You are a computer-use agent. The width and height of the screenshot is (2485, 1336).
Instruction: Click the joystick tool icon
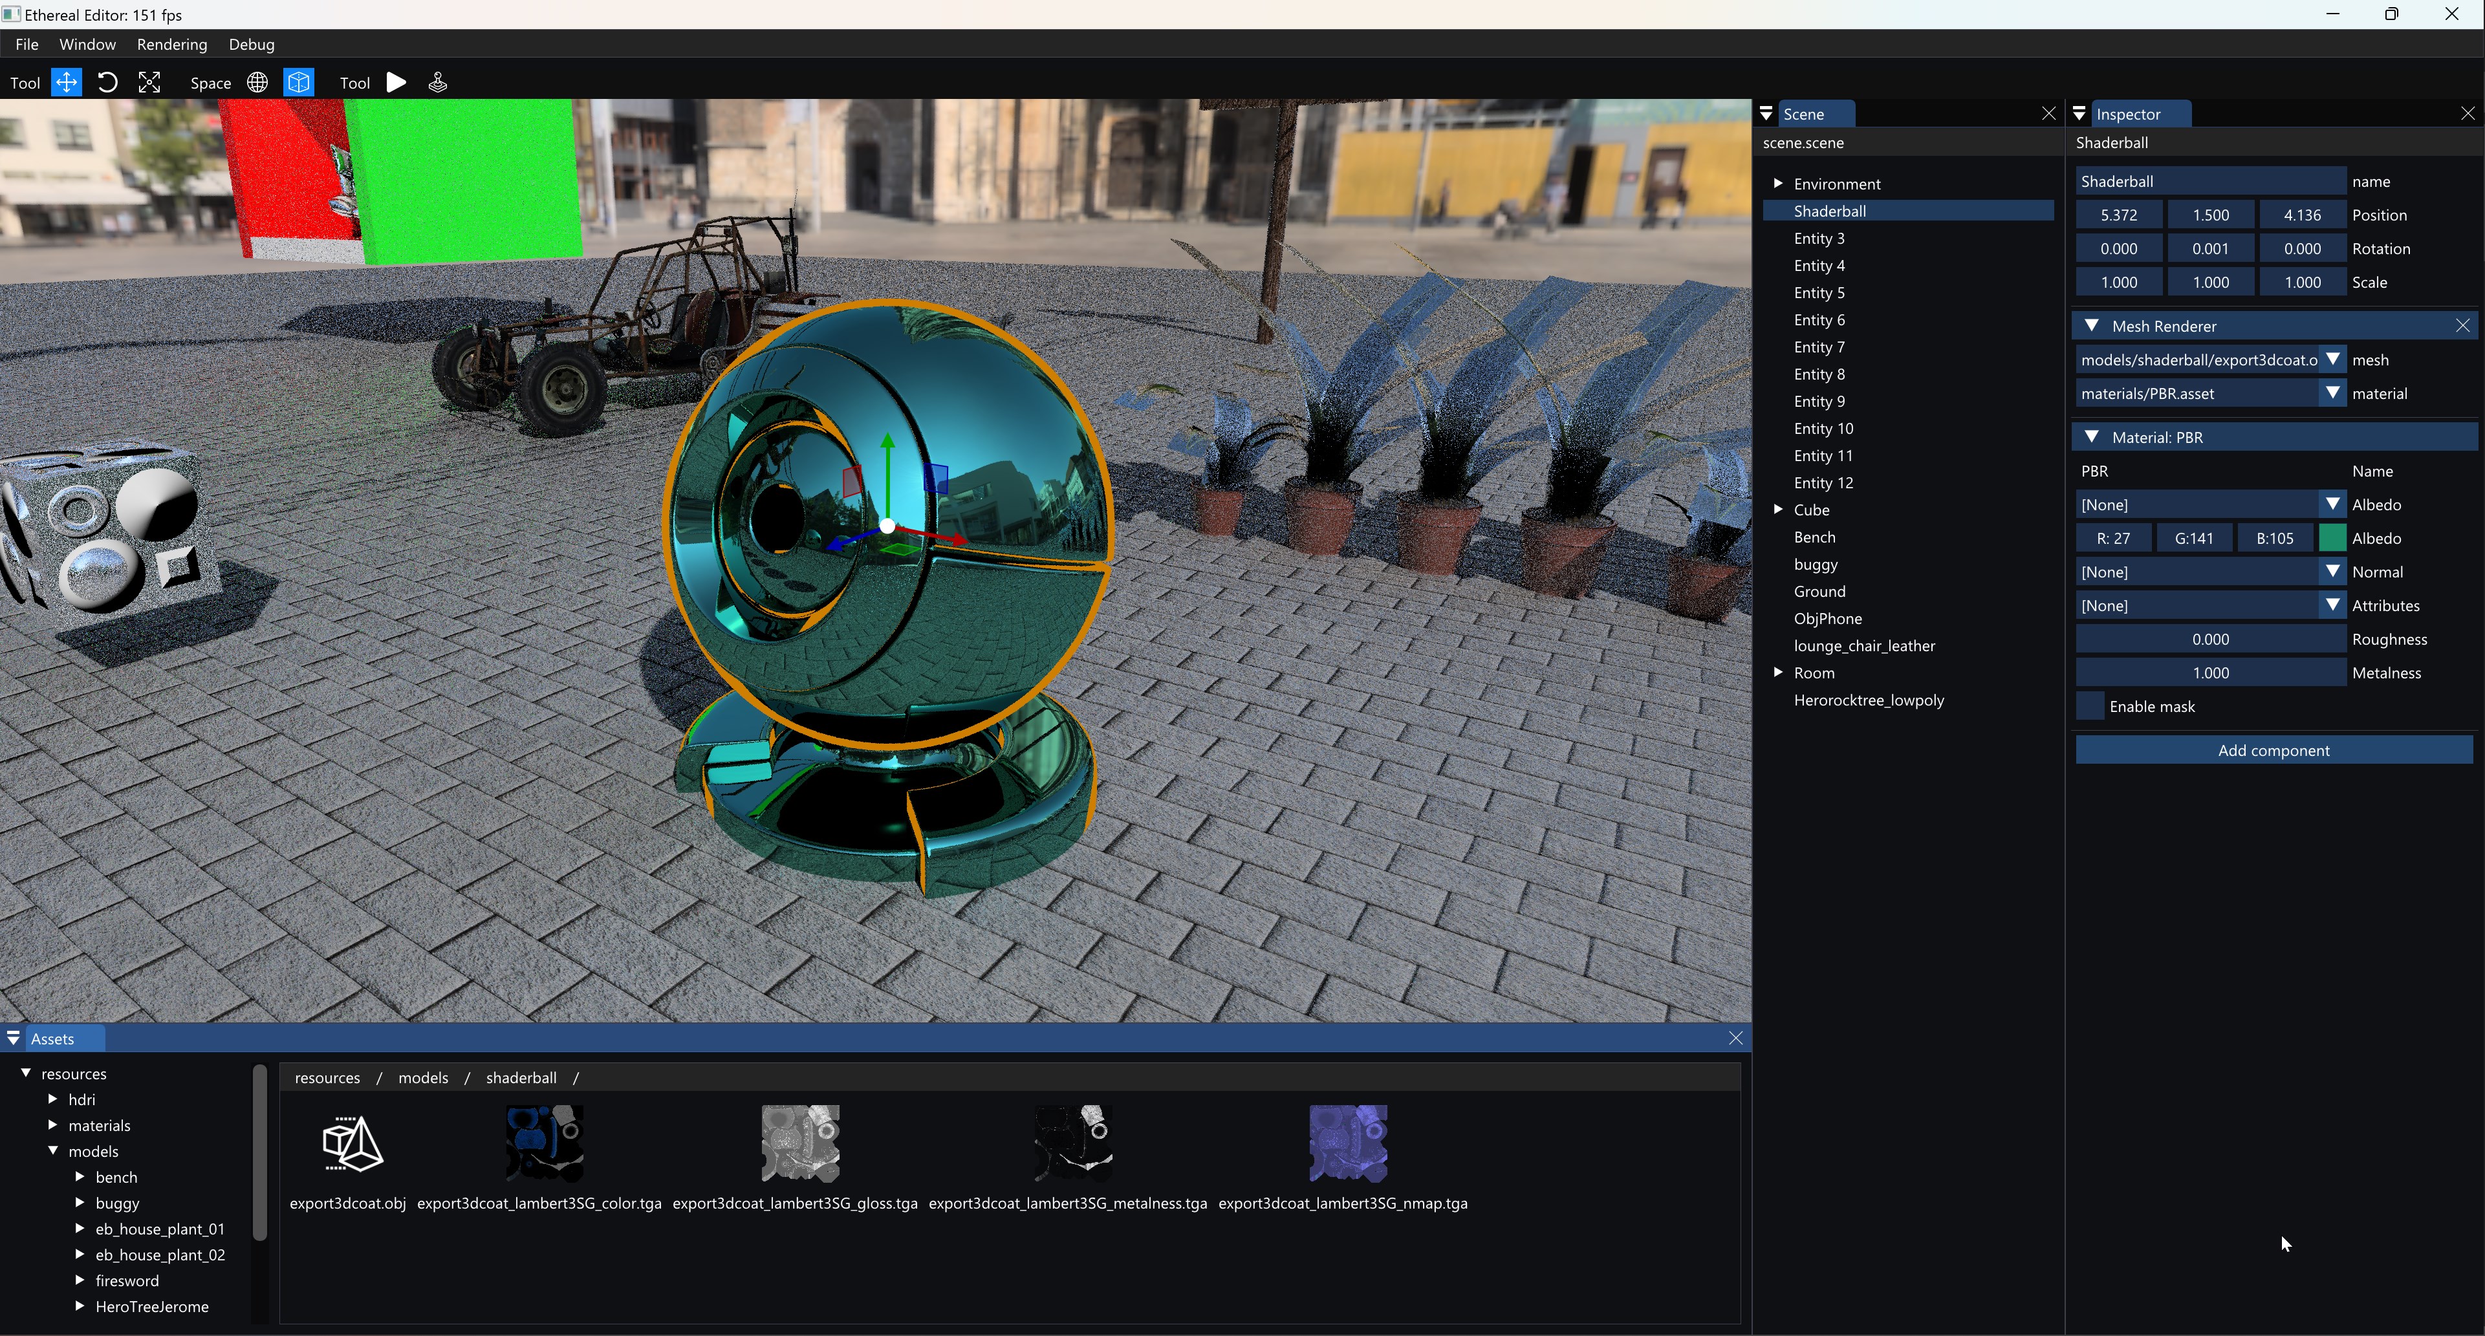pyautogui.click(x=438, y=82)
